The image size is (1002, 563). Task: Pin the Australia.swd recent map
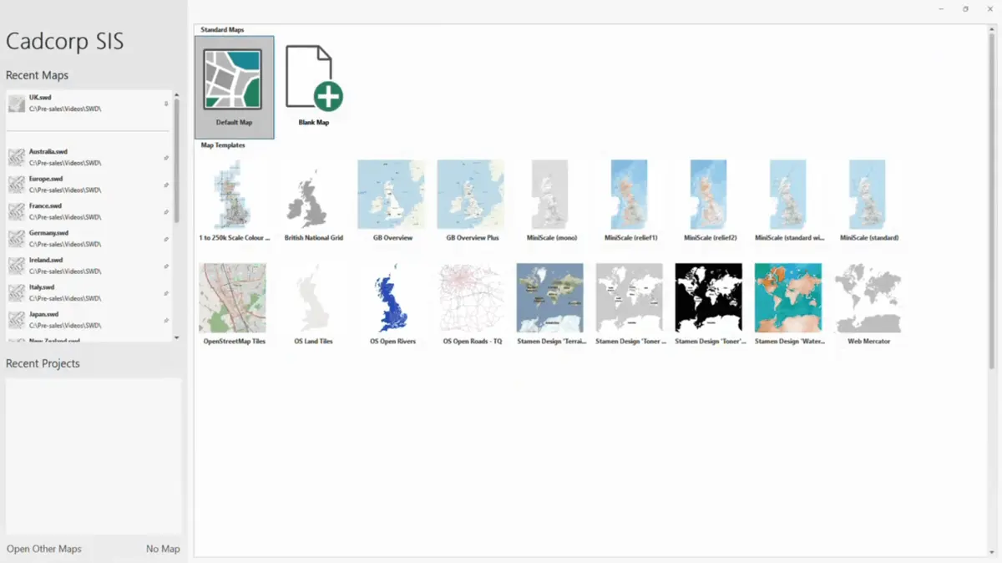click(166, 158)
